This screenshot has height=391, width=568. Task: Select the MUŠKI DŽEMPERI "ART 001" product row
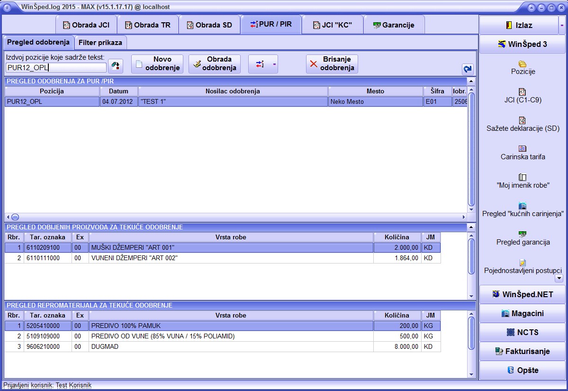[223, 247]
